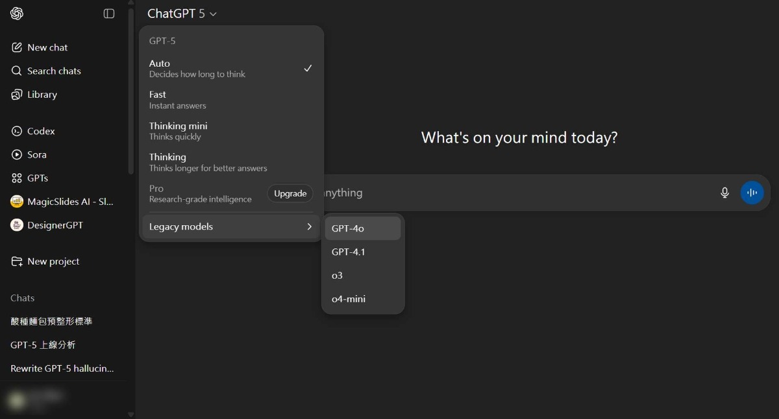The image size is (779, 419).
Task: Click the MagicSlides AI avatar icon
Action: (17, 202)
